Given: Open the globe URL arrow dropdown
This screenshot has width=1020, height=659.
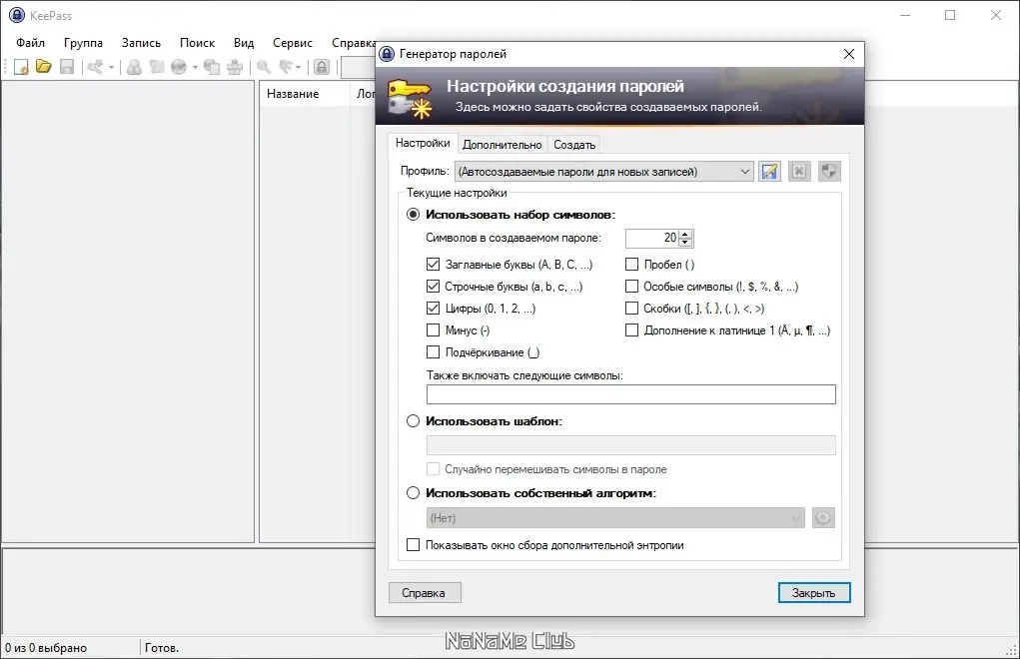Looking at the screenshot, I should 195,67.
